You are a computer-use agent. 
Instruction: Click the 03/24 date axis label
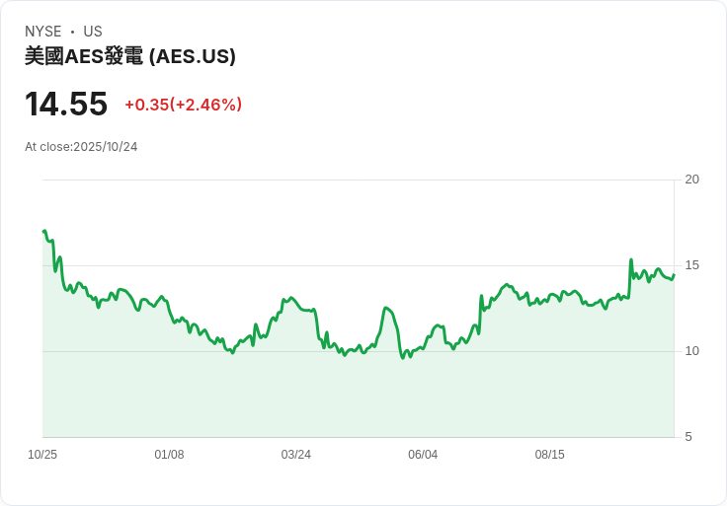295,455
